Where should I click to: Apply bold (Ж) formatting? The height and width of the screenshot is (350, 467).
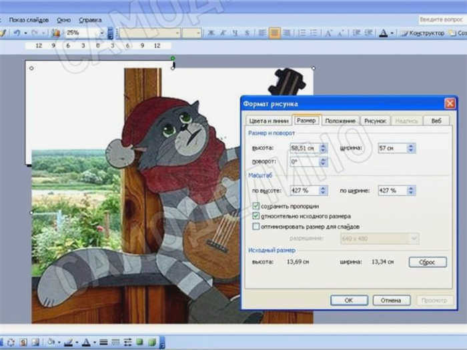(x=211, y=33)
